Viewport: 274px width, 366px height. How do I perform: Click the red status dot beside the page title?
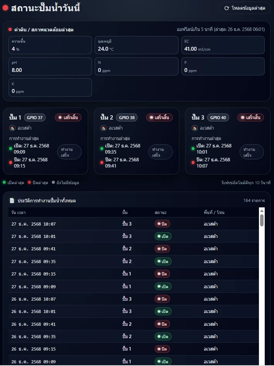tap(5, 8)
